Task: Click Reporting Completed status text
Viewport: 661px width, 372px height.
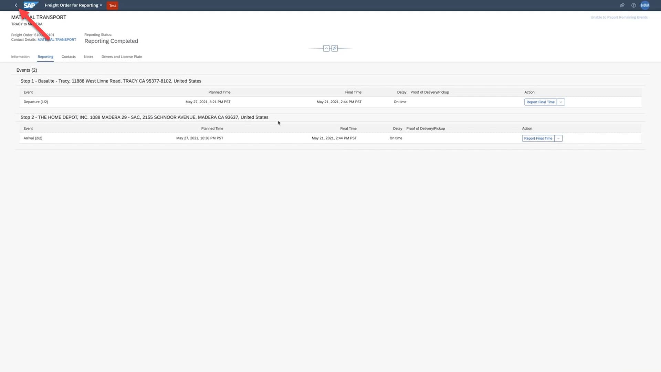Action: click(111, 41)
